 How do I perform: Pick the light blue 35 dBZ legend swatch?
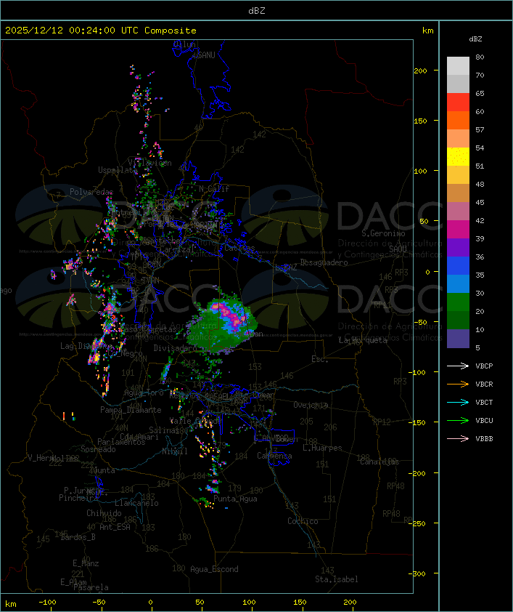click(x=458, y=284)
